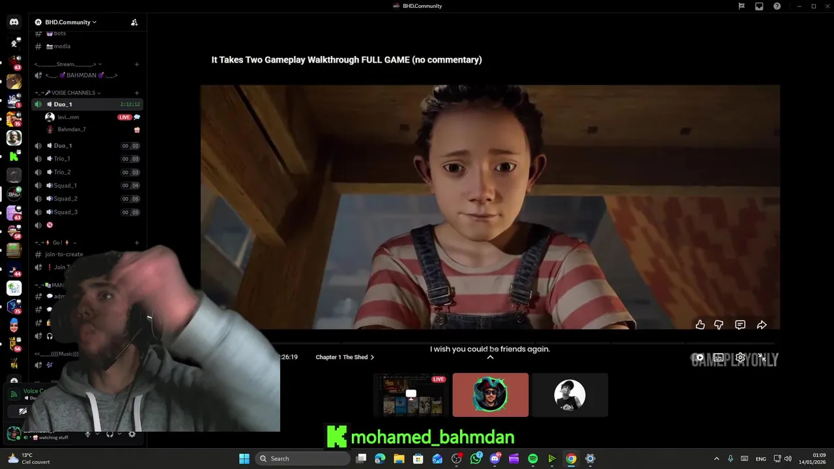Select the active Duo_1 voice channel
Viewport: 834px width, 469px height.
click(x=87, y=104)
